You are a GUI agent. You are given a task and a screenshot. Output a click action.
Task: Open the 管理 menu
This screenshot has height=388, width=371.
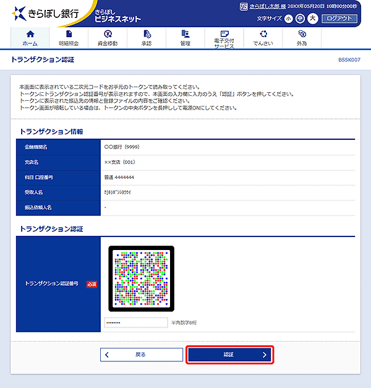tap(185, 38)
